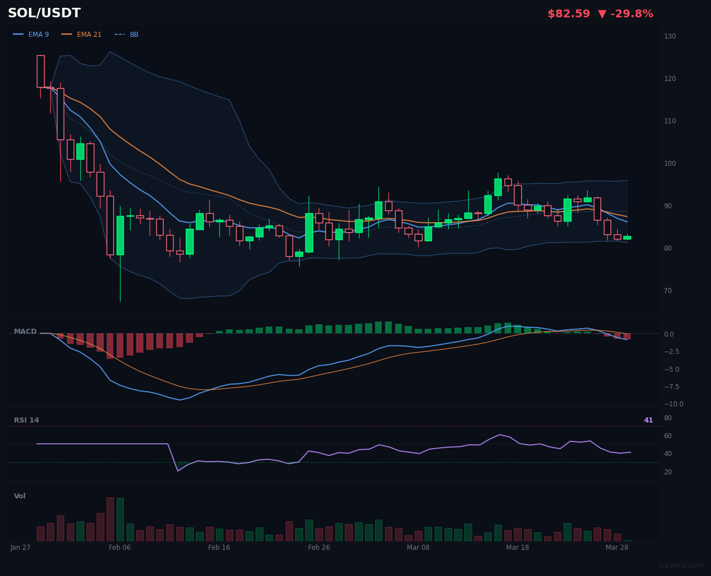Click the Jan 27 date axis label

pyautogui.click(x=21, y=548)
